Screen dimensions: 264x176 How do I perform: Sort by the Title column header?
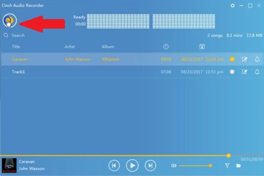click(16, 46)
